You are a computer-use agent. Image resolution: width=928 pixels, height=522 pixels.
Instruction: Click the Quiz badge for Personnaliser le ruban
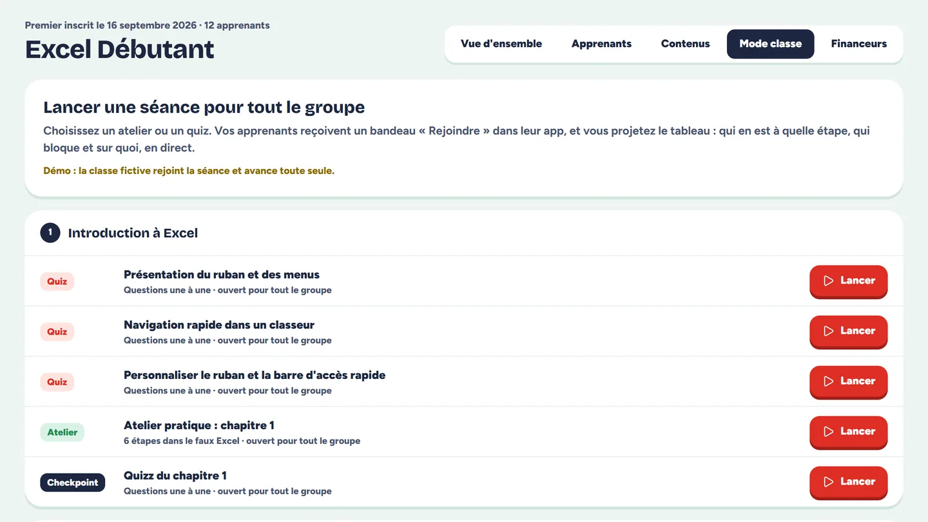pyautogui.click(x=57, y=382)
